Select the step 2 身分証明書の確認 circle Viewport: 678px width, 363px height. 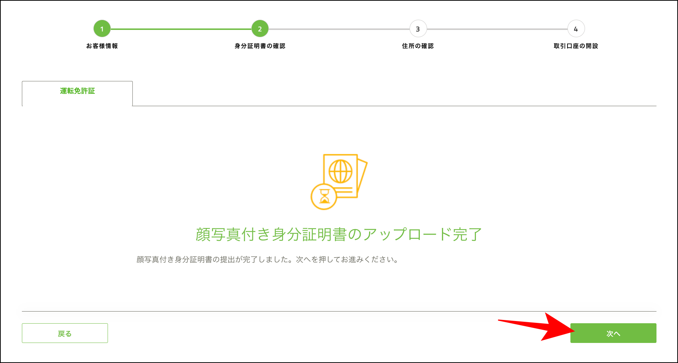tap(260, 28)
